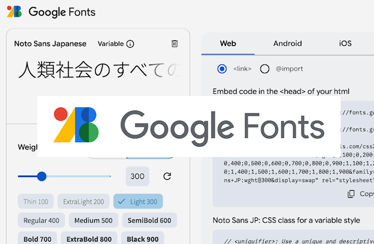Select the Bold 700 weight
The height and width of the screenshot is (244, 374).
(37, 239)
